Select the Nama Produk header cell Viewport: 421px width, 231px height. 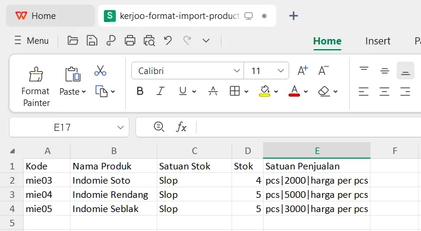[x=114, y=166]
